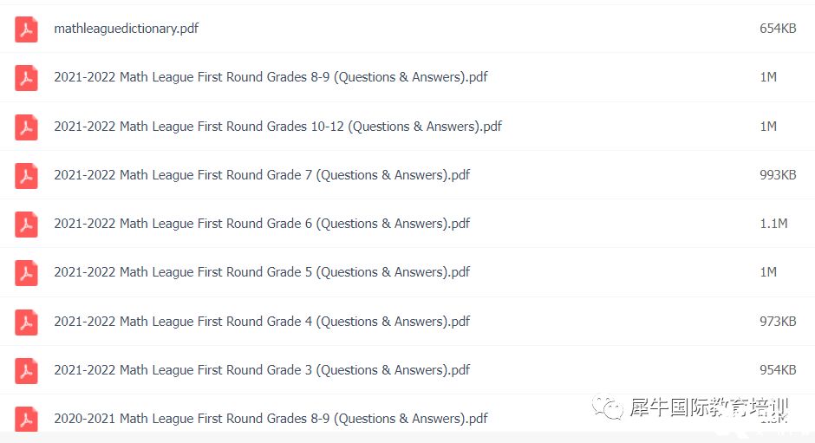Click the PDF icon for Grade 3 file
This screenshot has width=815, height=443.
(x=26, y=371)
